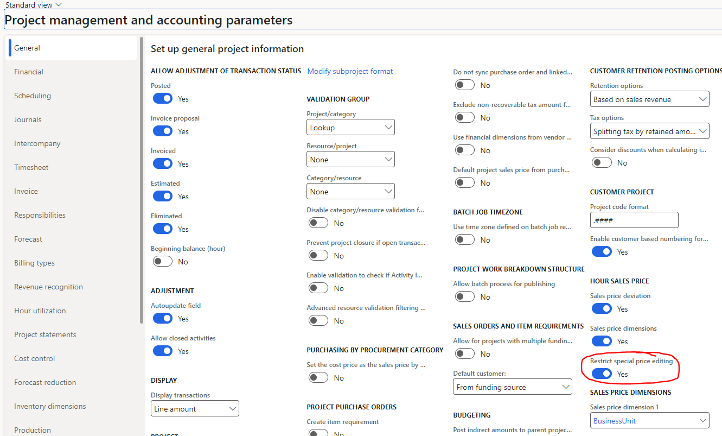Open the Project statements tab
Screen dimensions: 722x436
(73, 334)
